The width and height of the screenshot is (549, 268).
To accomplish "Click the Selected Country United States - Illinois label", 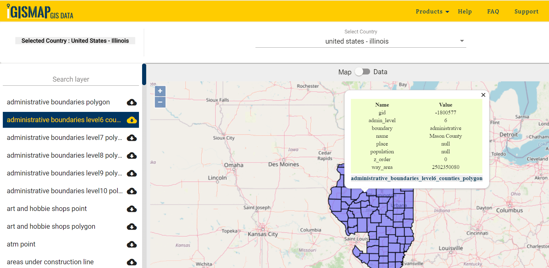I will pyautogui.click(x=75, y=41).
